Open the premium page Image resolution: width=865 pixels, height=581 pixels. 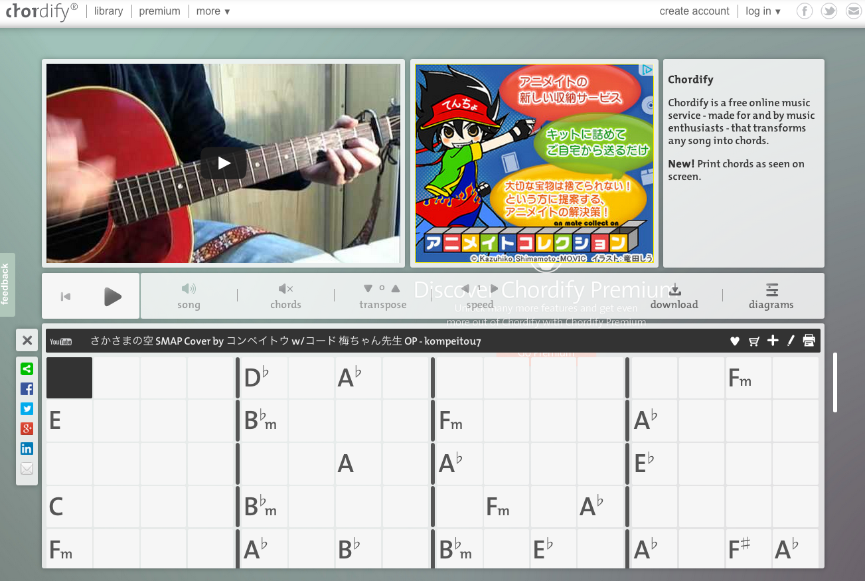[159, 11]
